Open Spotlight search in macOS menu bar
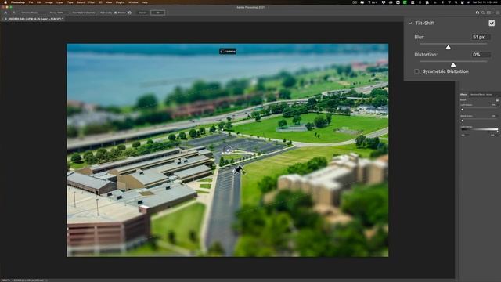 [456, 2]
